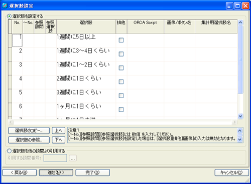
Task: Select the 選択肢を設定する radio button
Action: (x=9, y=16)
